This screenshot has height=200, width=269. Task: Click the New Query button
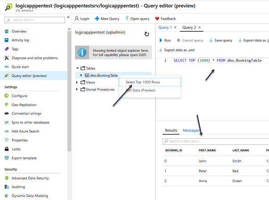[107, 19]
